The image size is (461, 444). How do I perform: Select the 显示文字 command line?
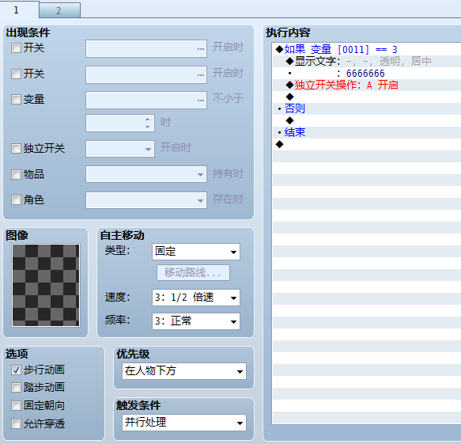[367, 61]
